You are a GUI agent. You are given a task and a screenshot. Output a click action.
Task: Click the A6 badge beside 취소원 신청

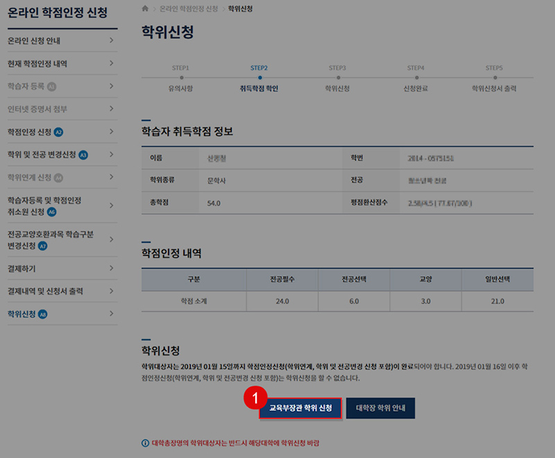(x=52, y=211)
